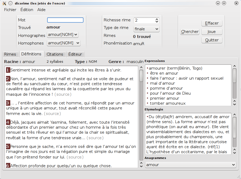Increase Richesse rime spinner value
The width and height of the screenshot is (241, 179).
157,19
